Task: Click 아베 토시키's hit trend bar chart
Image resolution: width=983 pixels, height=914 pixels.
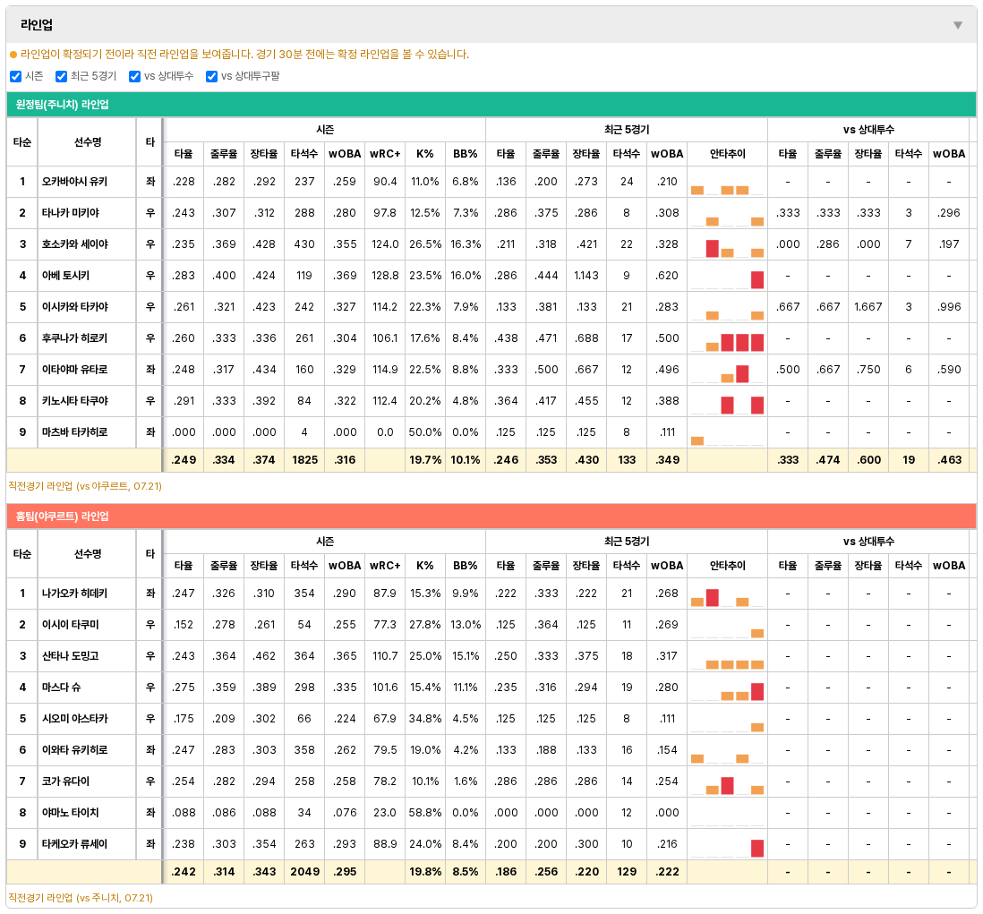Action: coord(727,276)
